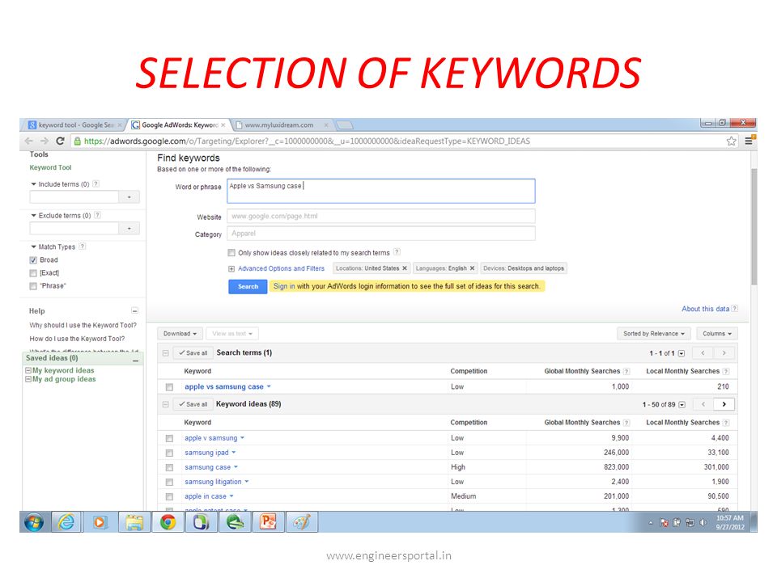The width and height of the screenshot is (777, 582).
Task: Collapse the Match Types section
Action: pos(34,247)
